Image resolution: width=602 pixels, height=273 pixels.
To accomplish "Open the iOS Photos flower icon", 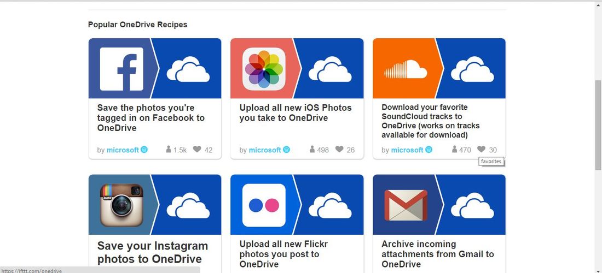I will 264,69.
